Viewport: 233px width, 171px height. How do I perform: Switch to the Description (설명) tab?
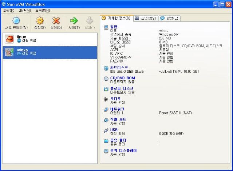click(x=169, y=19)
